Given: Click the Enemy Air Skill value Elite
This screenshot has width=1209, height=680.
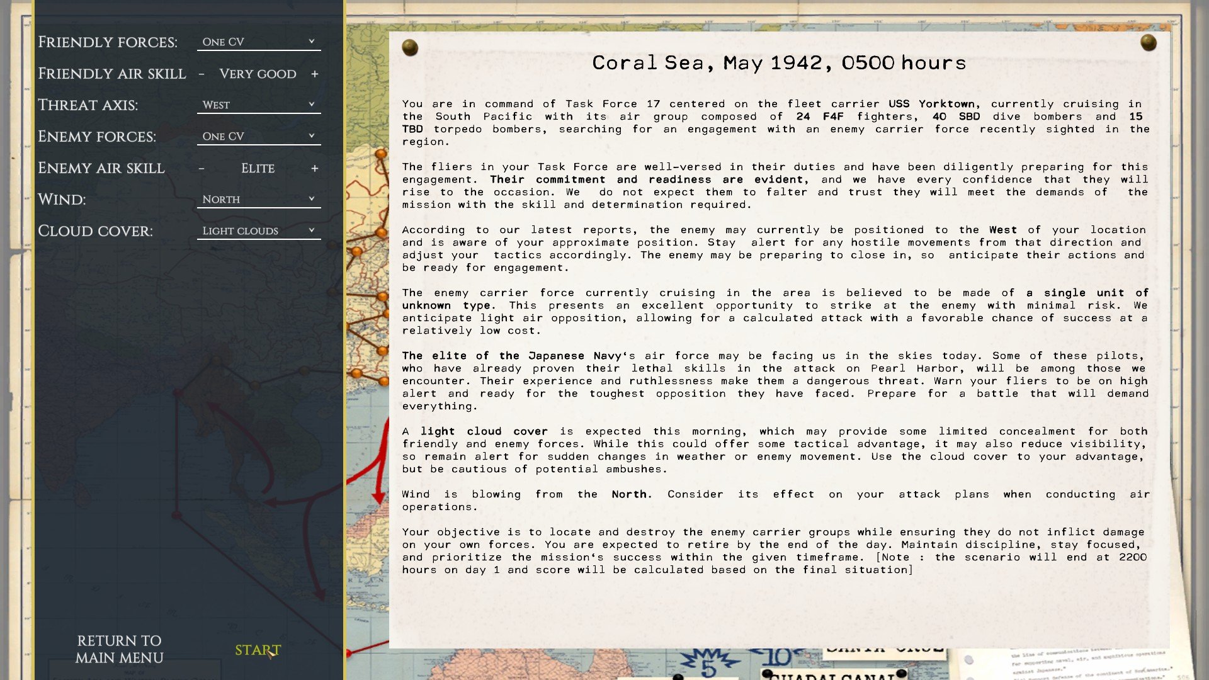Looking at the screenshot, I should coord(258,169).
